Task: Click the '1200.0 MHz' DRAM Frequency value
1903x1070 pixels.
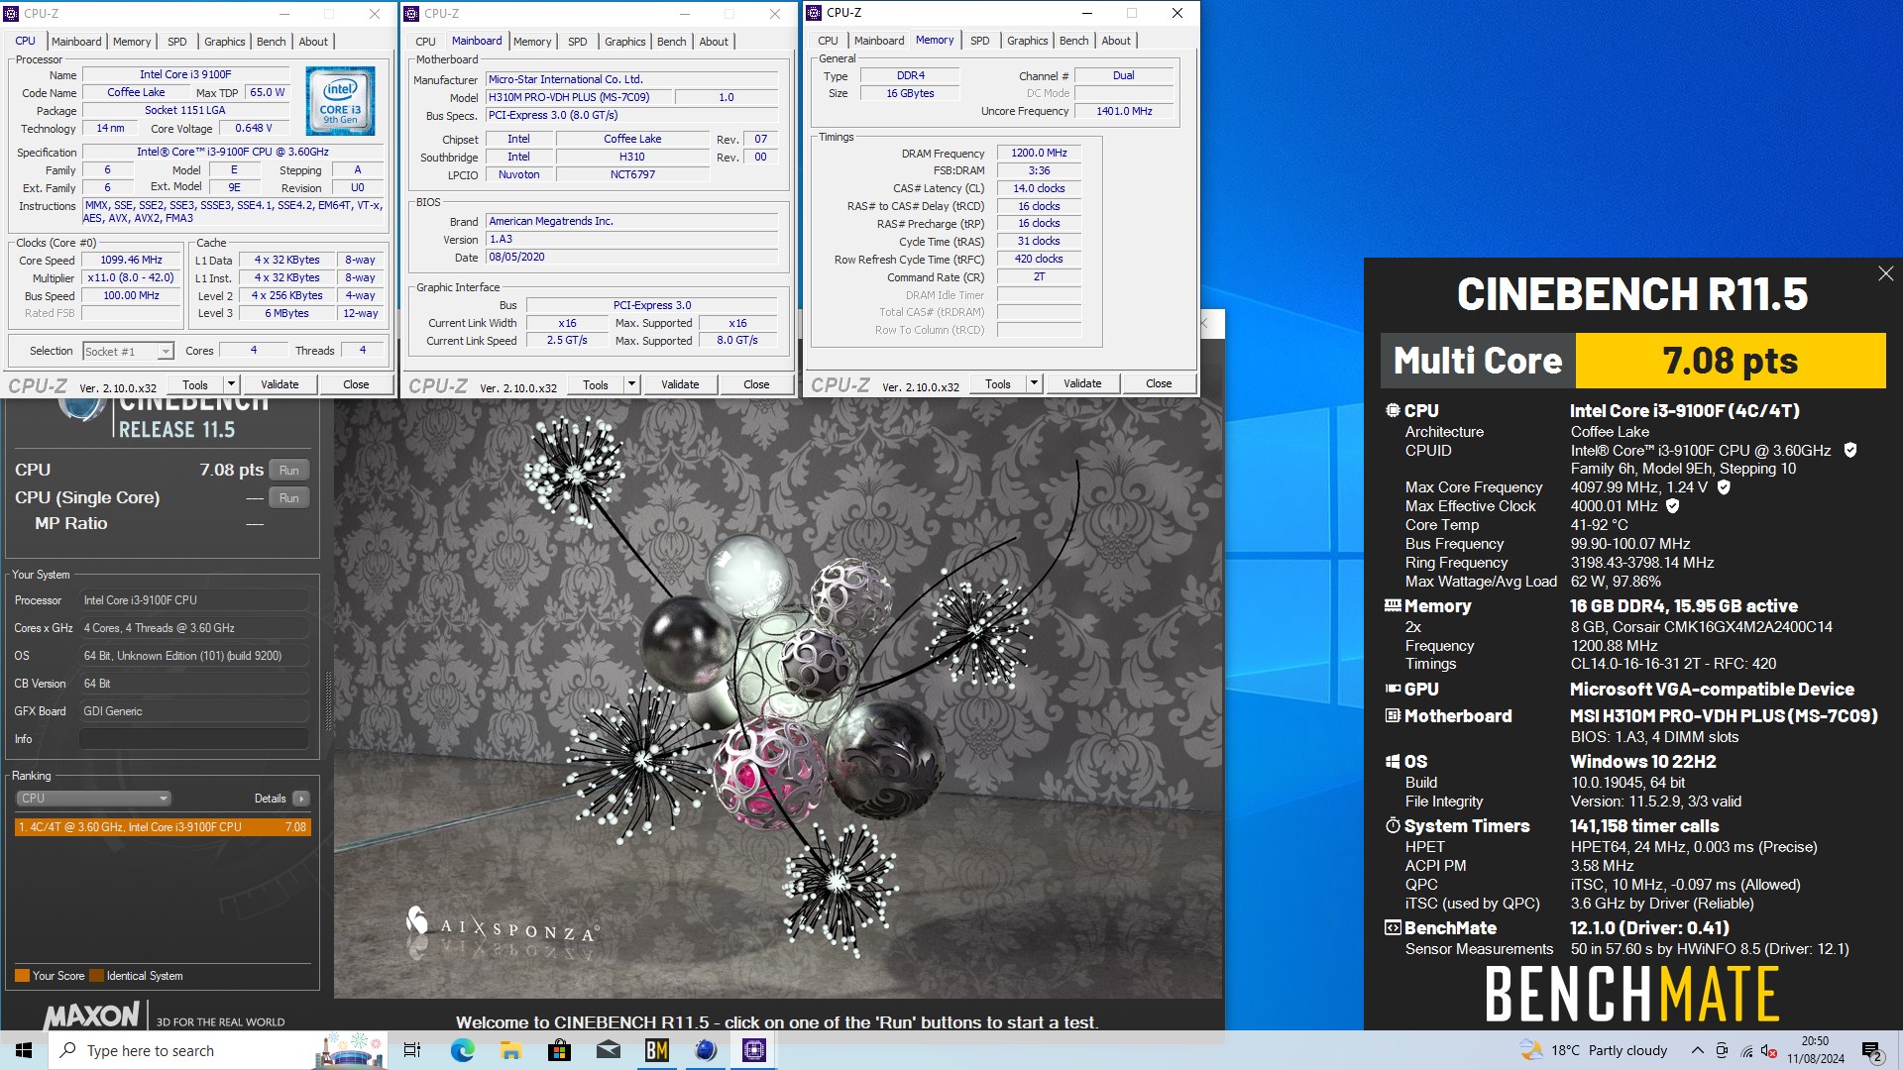Action: pyautogui.click(x=1039, y=154)
